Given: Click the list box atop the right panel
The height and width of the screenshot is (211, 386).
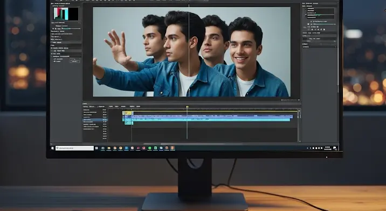Looking at the screenshot, I should click(x=320, y=13).
